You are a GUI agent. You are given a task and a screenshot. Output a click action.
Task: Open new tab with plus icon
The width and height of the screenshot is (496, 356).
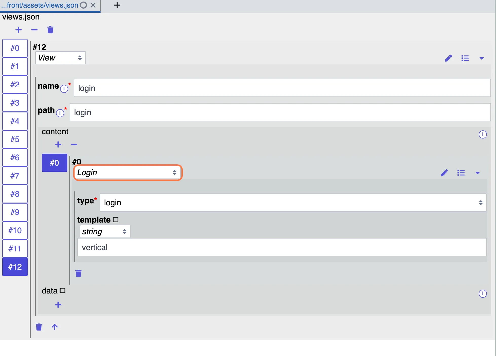(117, 5)
